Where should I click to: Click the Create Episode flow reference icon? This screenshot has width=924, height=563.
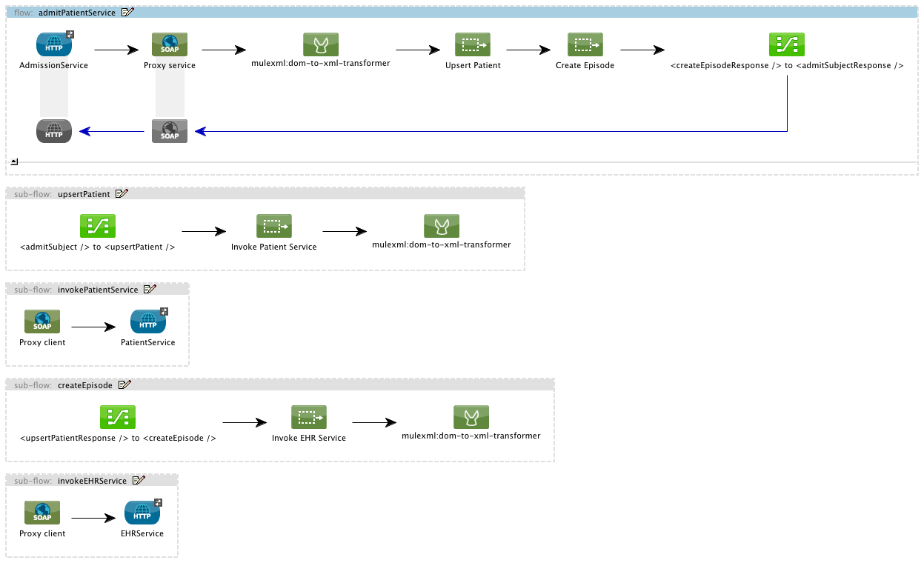(x=585, y=44)
